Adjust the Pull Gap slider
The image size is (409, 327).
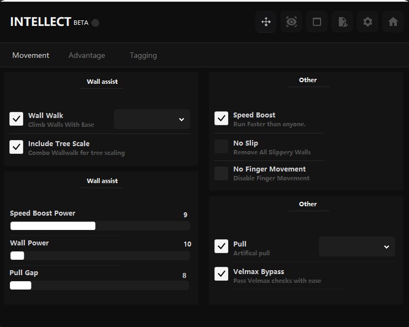(99, 286)
